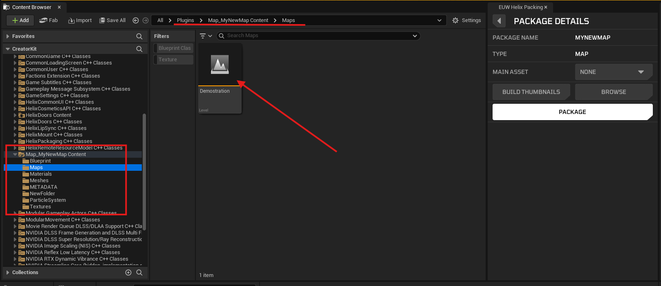Add a new collection with plus icon
This screenshot has height=286, width=661.
click(128, 273)
